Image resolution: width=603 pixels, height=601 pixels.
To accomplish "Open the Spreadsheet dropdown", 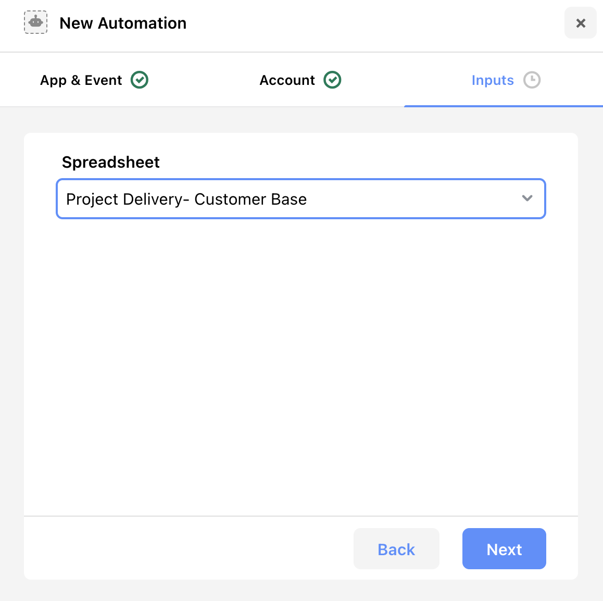I will coord(301,199).
